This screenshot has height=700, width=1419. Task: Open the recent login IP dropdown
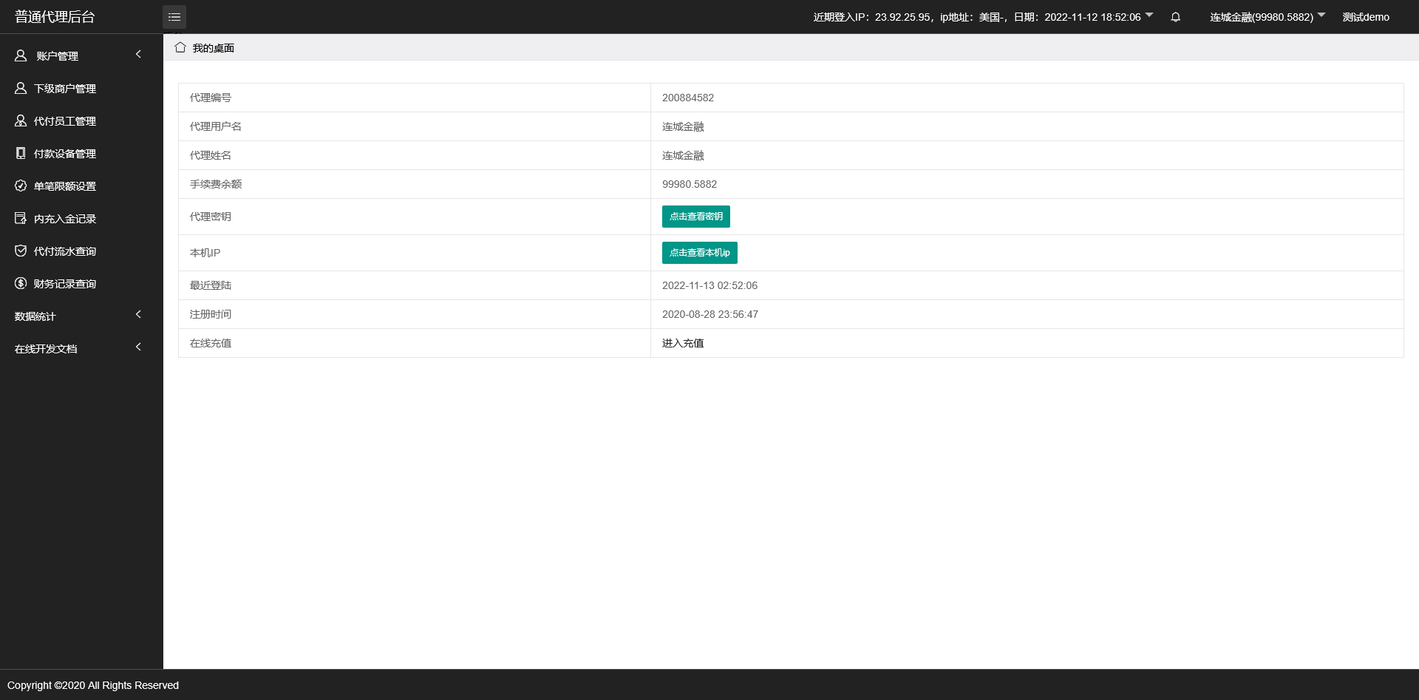(x=1149, y=16)
